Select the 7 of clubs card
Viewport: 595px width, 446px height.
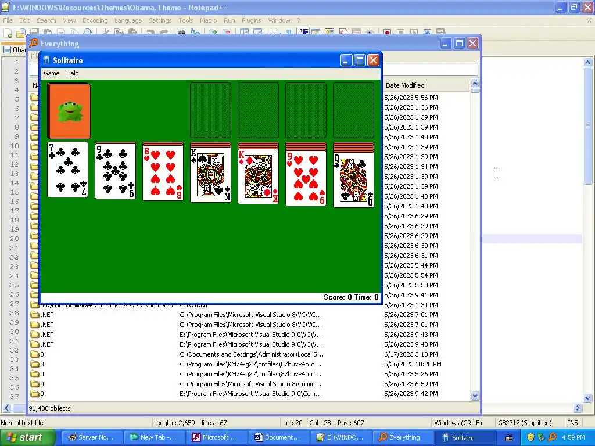point(67,170)
